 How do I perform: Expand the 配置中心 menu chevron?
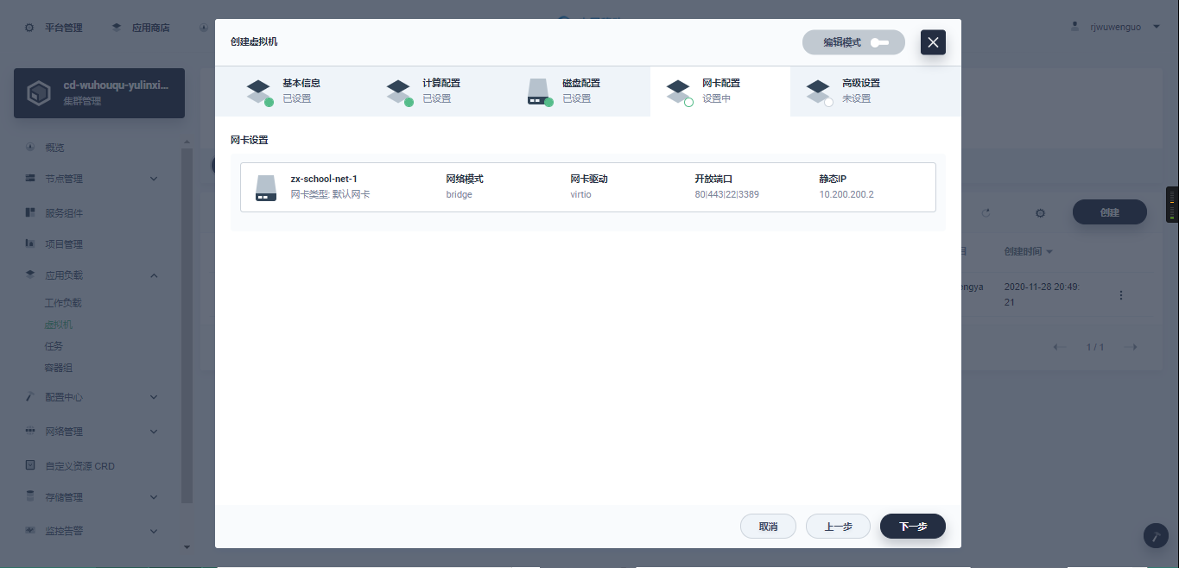(x=154, y=397)
